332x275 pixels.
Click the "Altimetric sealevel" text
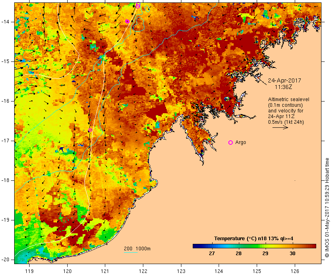click(x=289, y=99)
